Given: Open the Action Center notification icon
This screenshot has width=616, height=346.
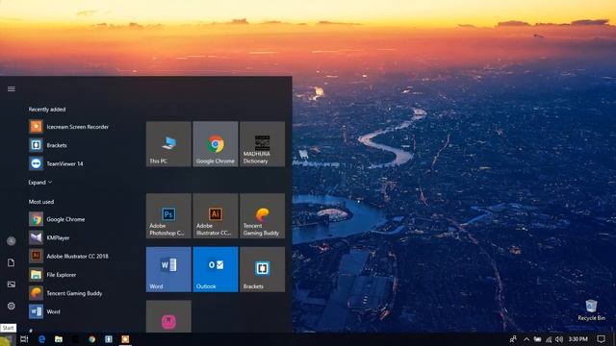Looking at the screenshot, I should [601, 339].
